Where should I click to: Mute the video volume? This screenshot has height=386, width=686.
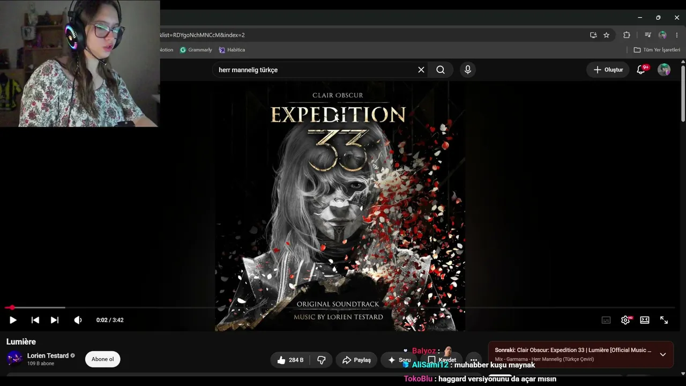pyautogui.click(x=78, y=320)
